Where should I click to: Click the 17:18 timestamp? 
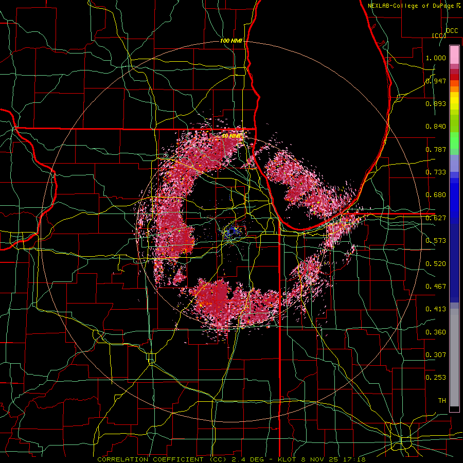coord(355,459)
